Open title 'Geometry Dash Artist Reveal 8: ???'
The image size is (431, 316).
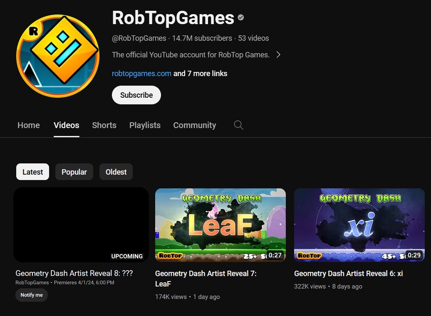click(74, 273)
